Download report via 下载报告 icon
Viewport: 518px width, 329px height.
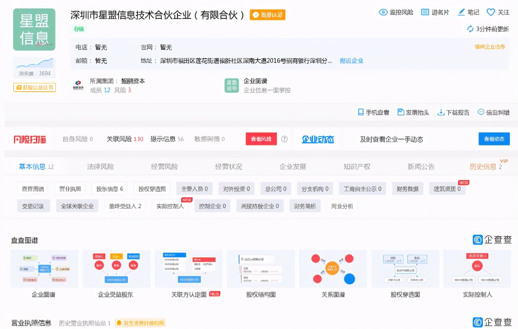tap(441, 112)
